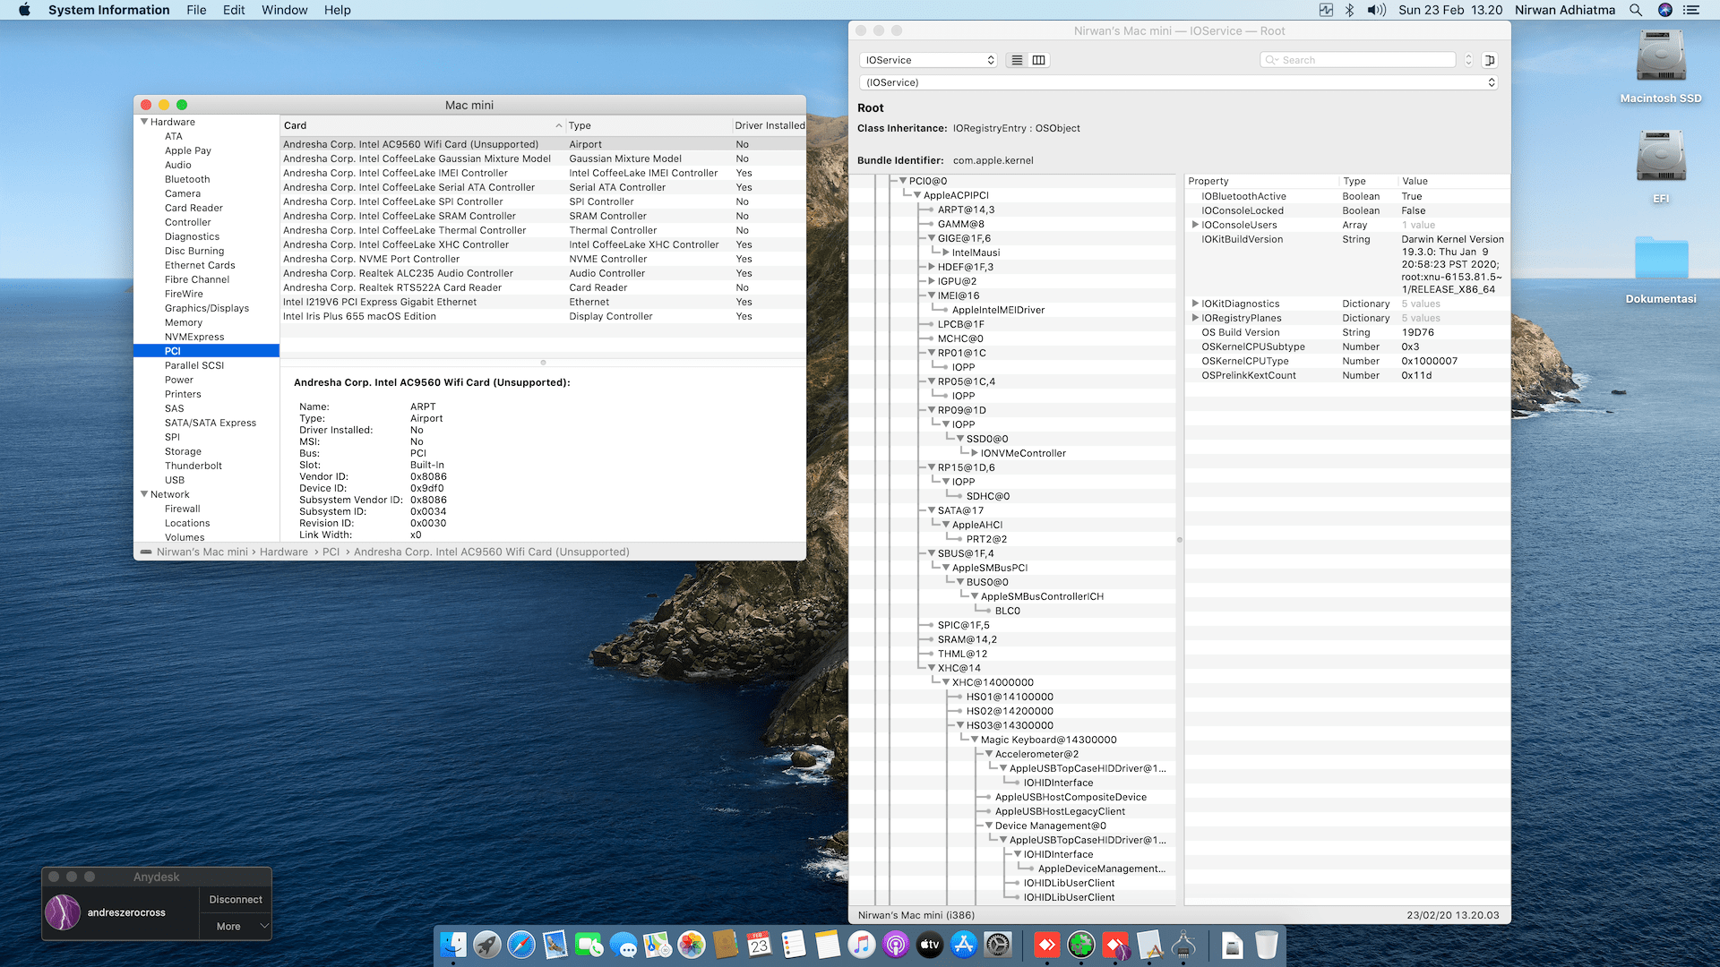Open the File menu

196,10
